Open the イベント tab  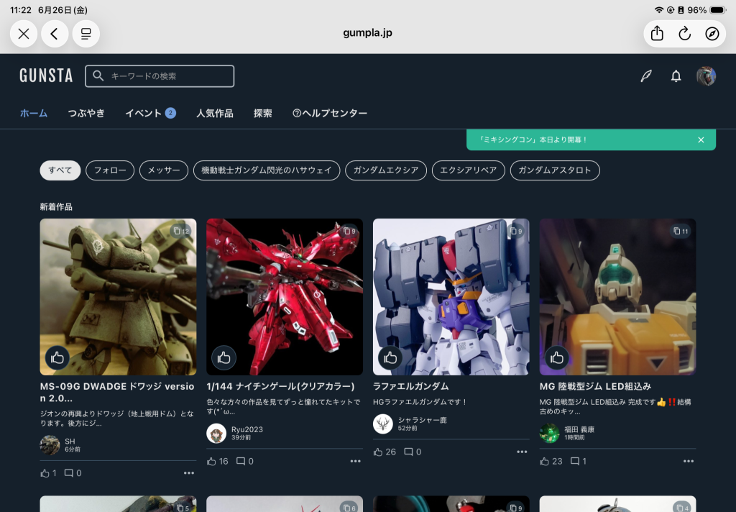coord(150,113)
